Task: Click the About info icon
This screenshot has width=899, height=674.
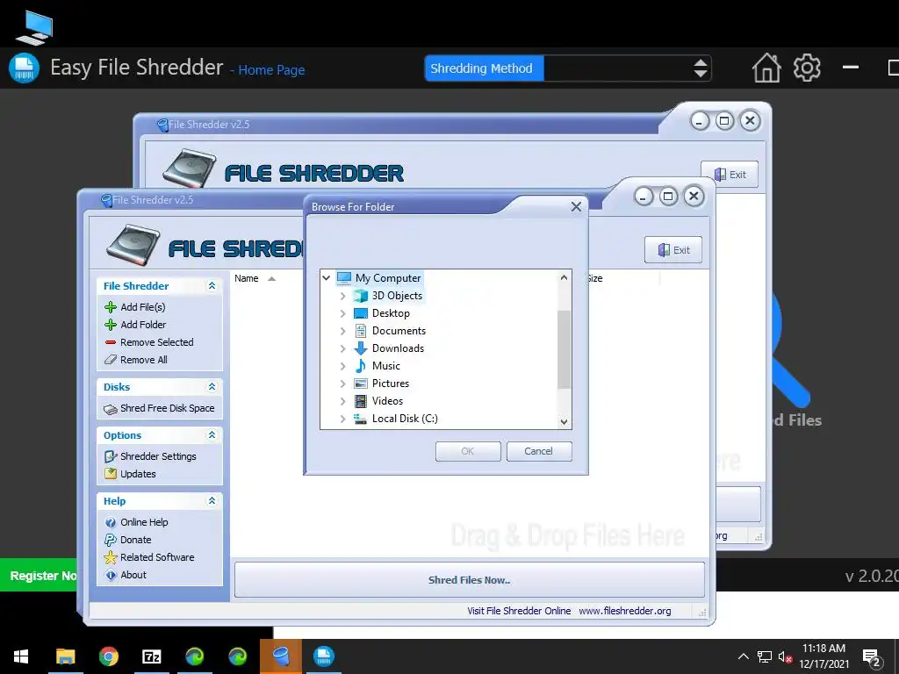Action: point(111,575)
